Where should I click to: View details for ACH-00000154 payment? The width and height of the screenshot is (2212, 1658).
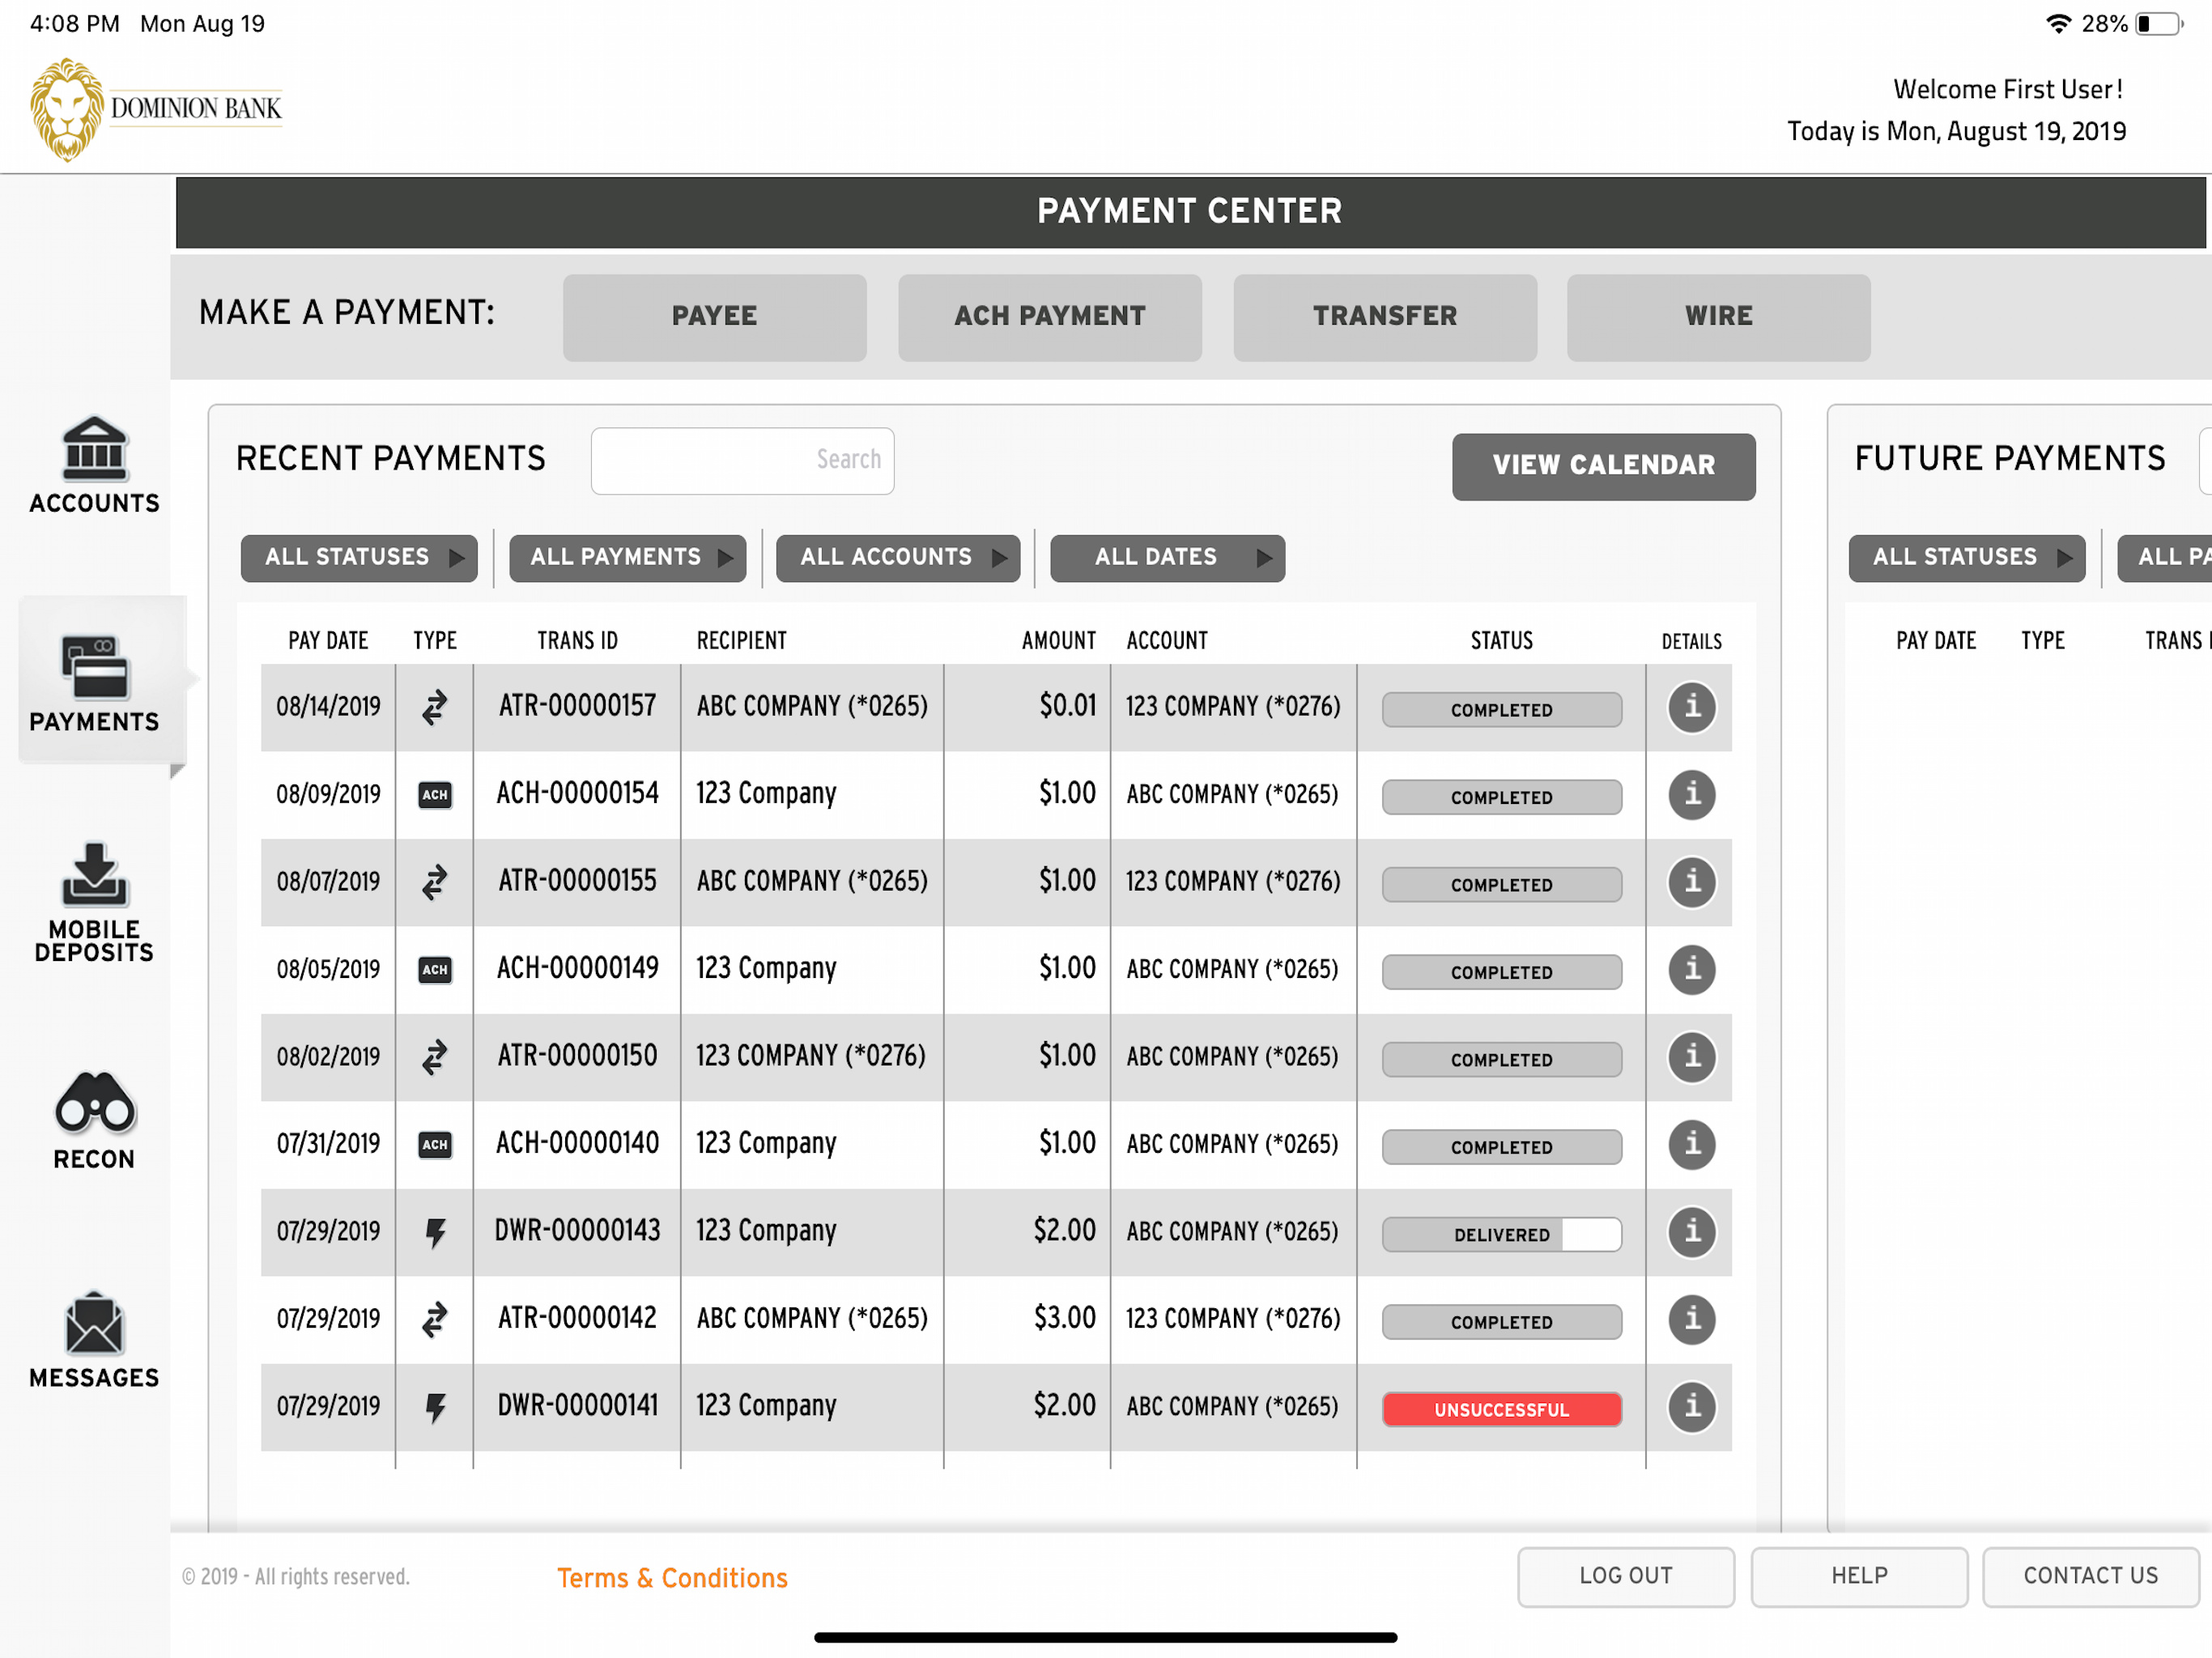tap(1692, 795)
